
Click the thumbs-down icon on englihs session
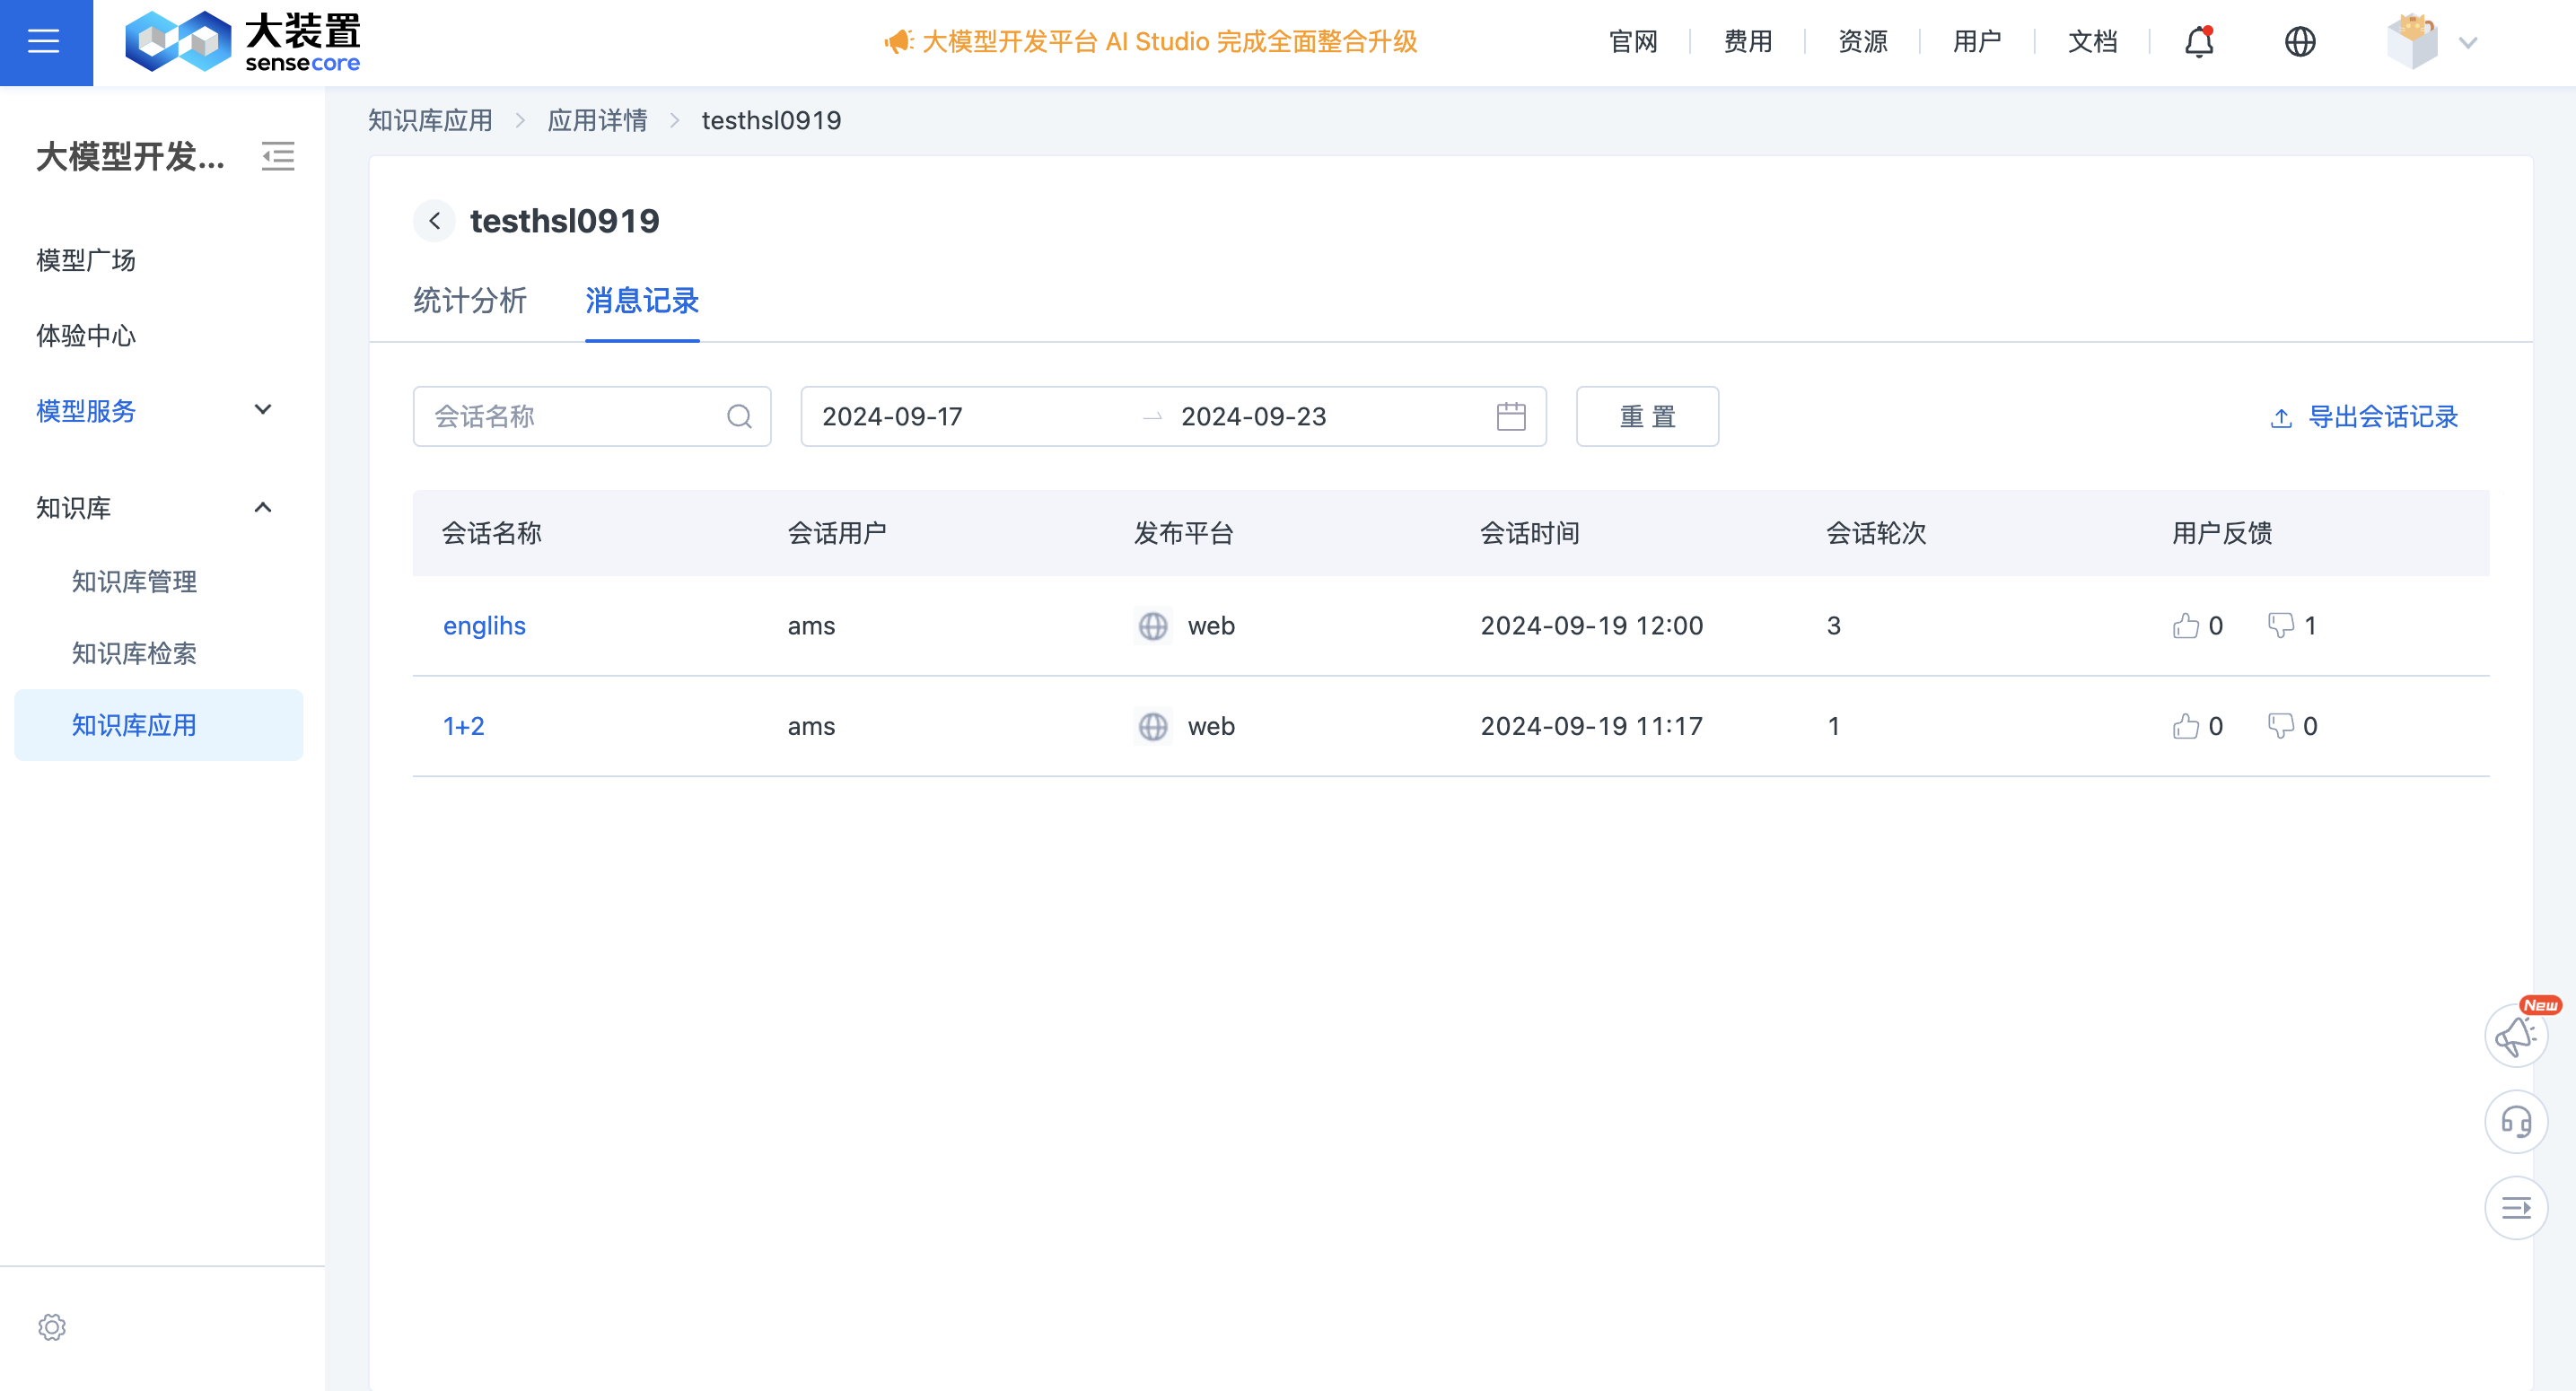point(2280,626)
